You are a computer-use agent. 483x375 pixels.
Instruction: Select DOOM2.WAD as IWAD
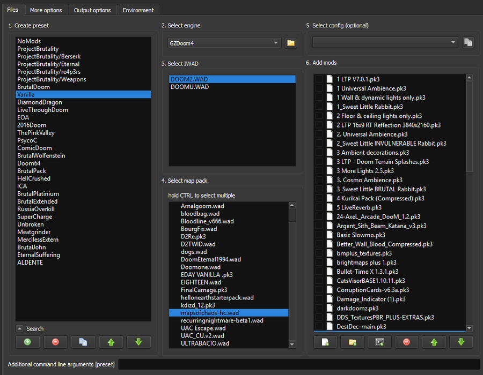point(232,79)
